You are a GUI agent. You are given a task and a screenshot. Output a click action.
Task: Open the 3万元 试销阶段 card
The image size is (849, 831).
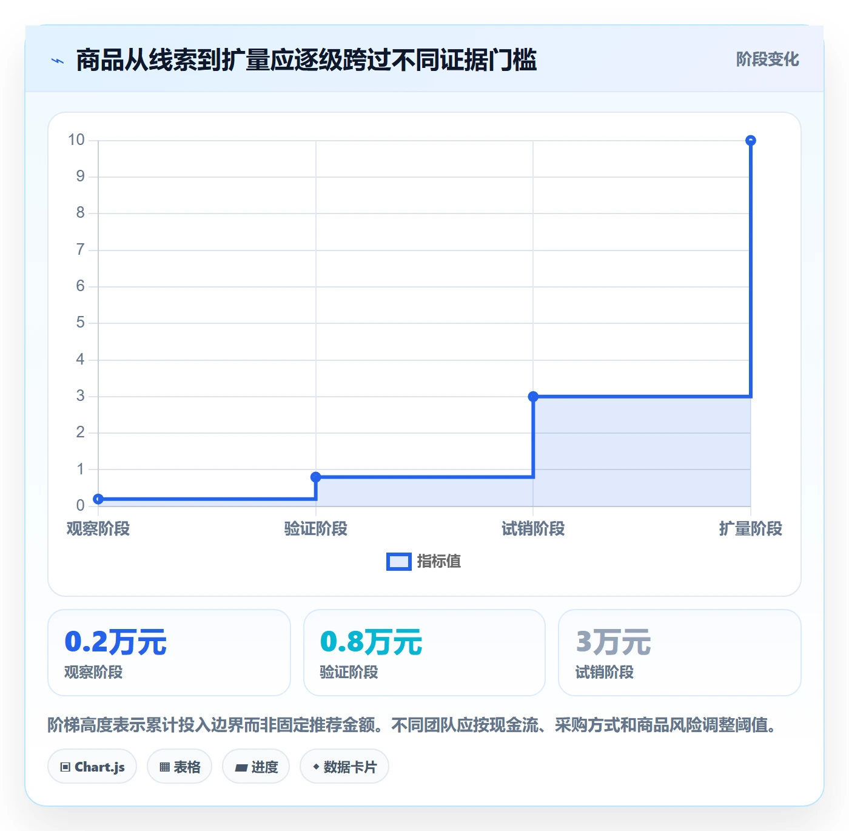(680, 653)
